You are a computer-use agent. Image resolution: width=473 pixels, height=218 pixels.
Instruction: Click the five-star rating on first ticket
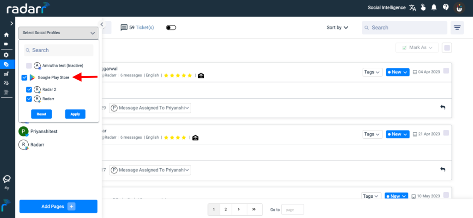click(x=178, y=76)
